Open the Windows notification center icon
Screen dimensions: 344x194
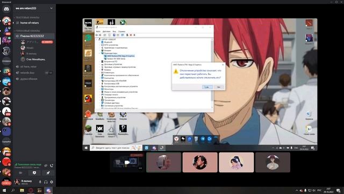(338, 190)
